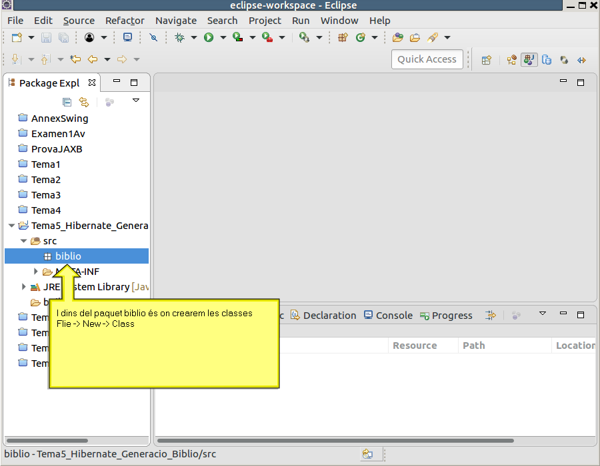Select the Examen1Av project
This screenshot has height=466, width=600.
[58, 134]
